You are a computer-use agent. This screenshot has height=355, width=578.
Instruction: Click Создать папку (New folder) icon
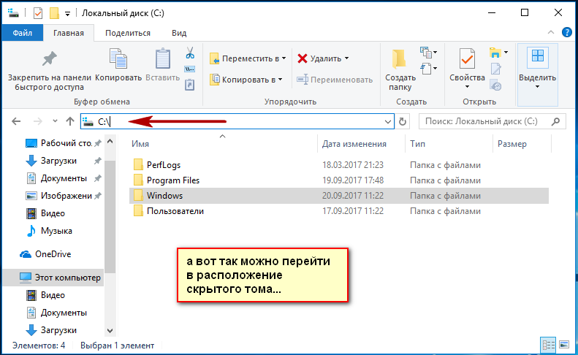coord(399,59)
